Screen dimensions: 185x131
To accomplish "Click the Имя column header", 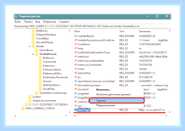I will coord(77,31).
